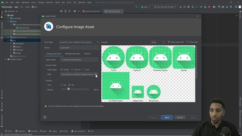Hide the project panel with minus icon
The width and height of the screenshot is (242, 136).
79,11
